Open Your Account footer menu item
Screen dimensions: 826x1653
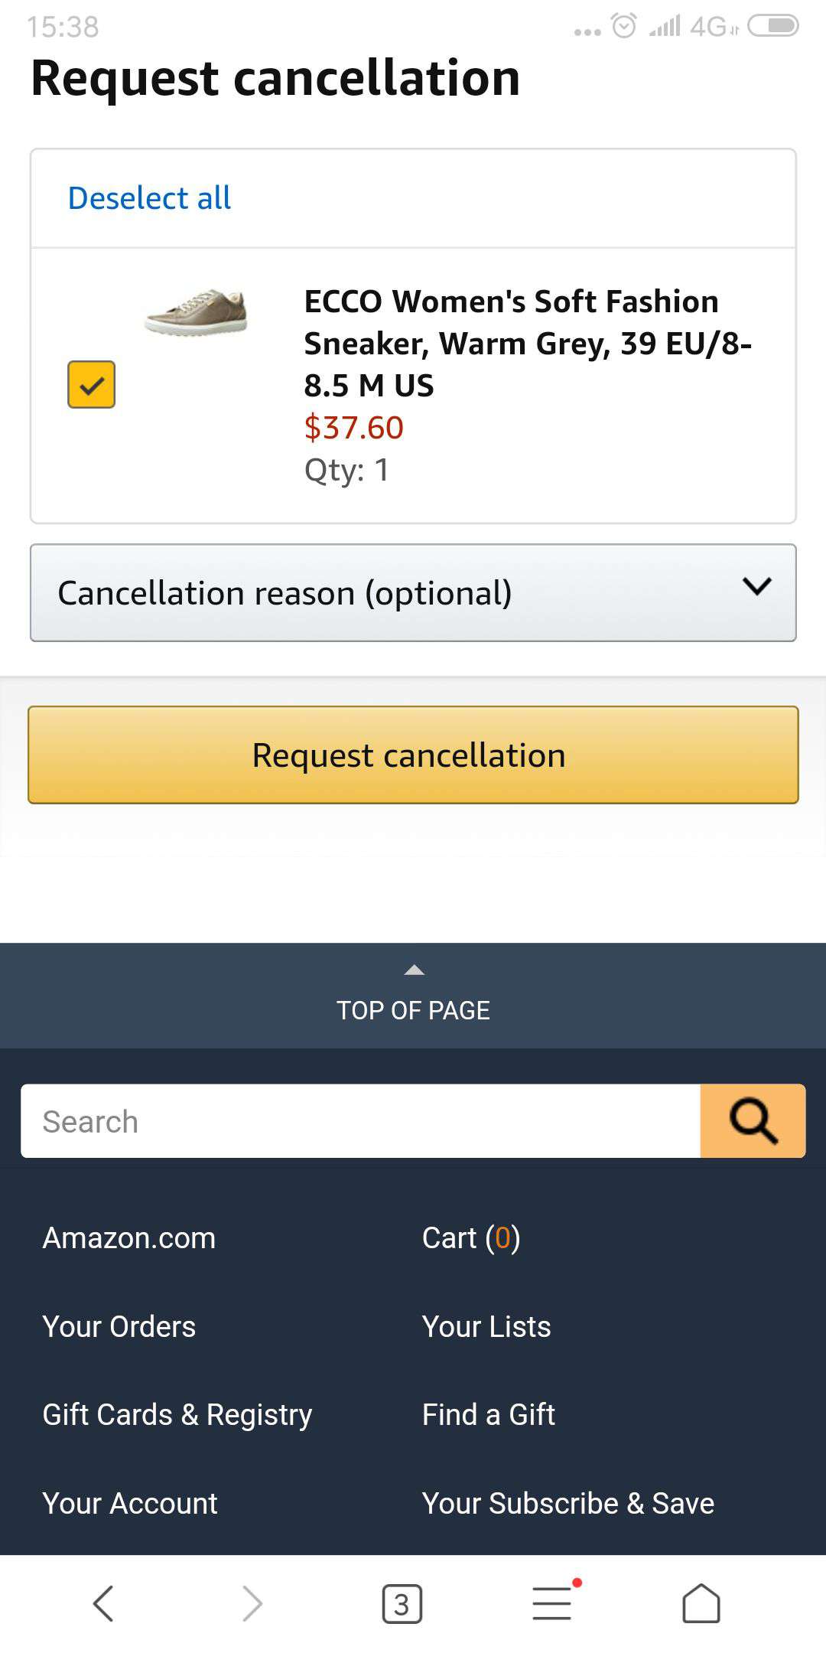[130, 1503]
